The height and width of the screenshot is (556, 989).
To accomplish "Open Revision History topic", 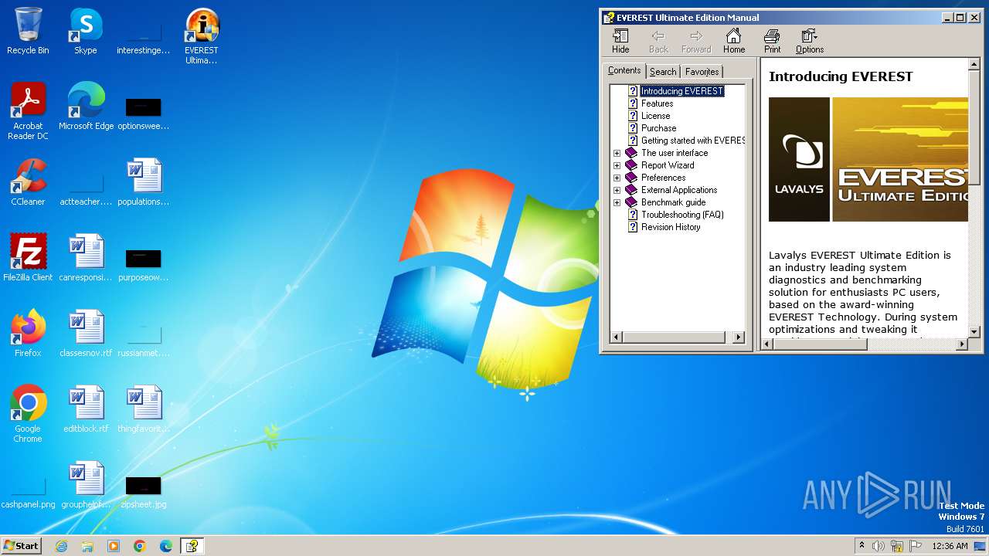I will point(671,227).
